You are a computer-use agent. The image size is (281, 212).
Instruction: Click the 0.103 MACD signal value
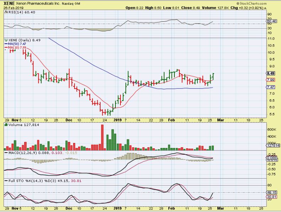click(57, 153)
